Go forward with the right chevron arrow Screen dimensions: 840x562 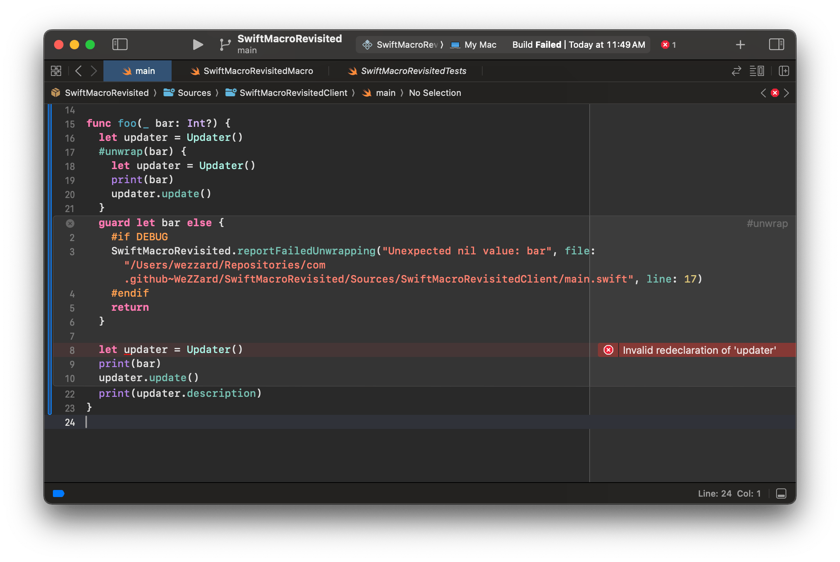pos(94,71)
